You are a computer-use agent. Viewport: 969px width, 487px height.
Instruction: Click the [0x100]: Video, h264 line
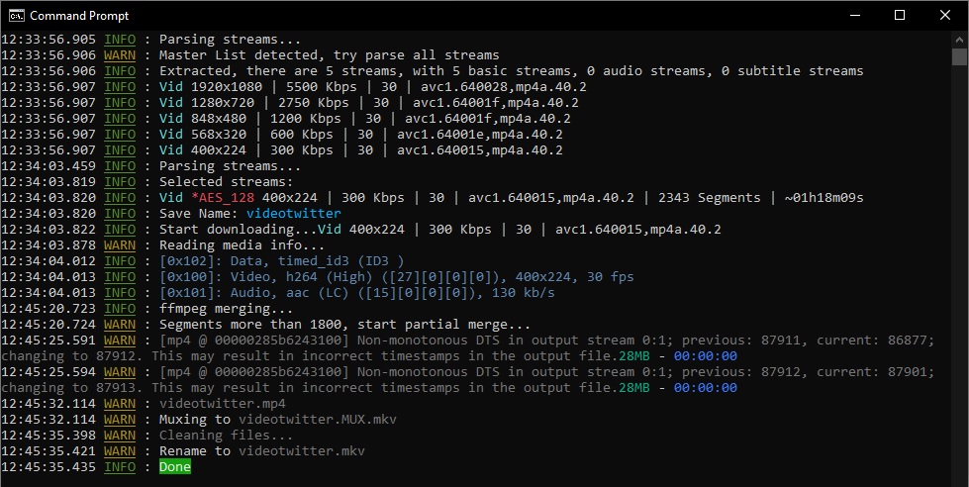[396, 277]
